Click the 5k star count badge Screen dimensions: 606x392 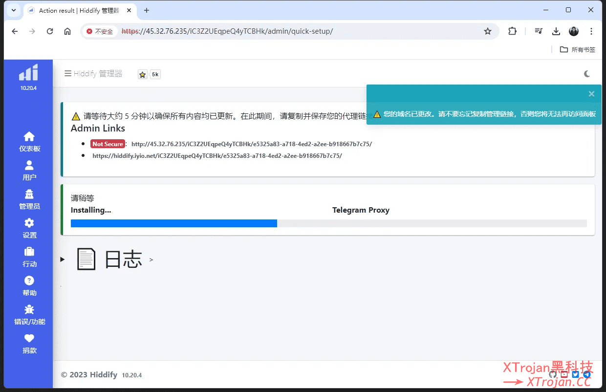[155, 74]
